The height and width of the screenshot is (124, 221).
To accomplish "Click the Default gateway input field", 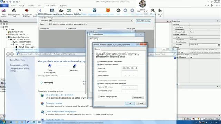I will coord(129,75).
